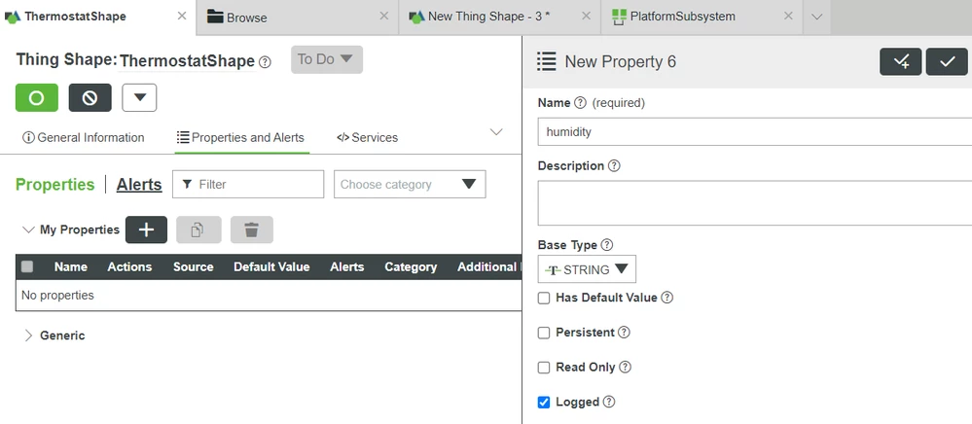Enable the Read Only checkbox
The height and width of the screenshot is (424, 972).
544,368
